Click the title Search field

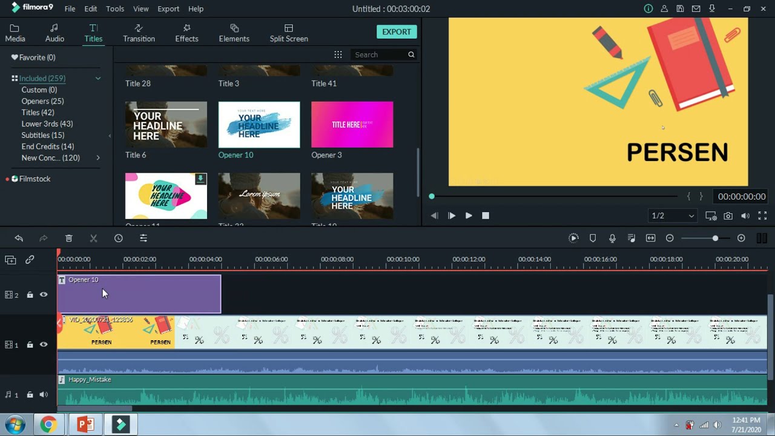point(379,54)
